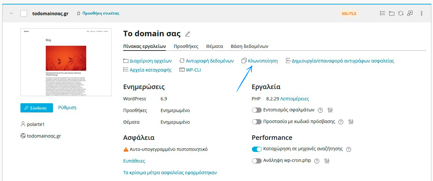Click the refresh icon in the header
433x181 pixels.
[x=401, y=13]
